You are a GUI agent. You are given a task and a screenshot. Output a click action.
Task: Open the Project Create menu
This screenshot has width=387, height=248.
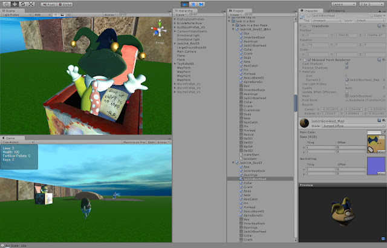235,15
